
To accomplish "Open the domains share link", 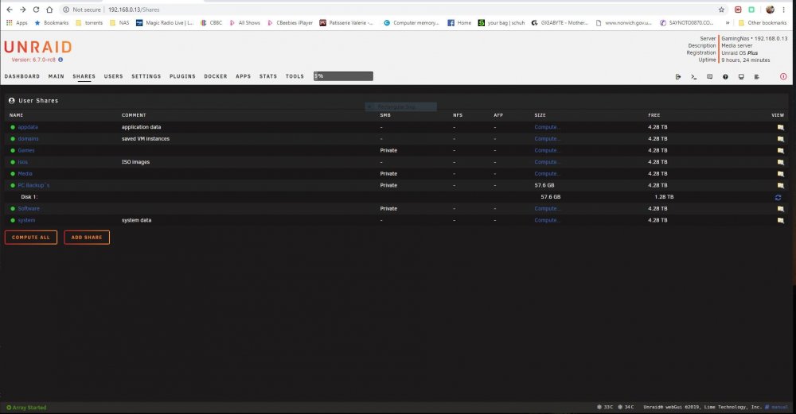I will [28, 139].
